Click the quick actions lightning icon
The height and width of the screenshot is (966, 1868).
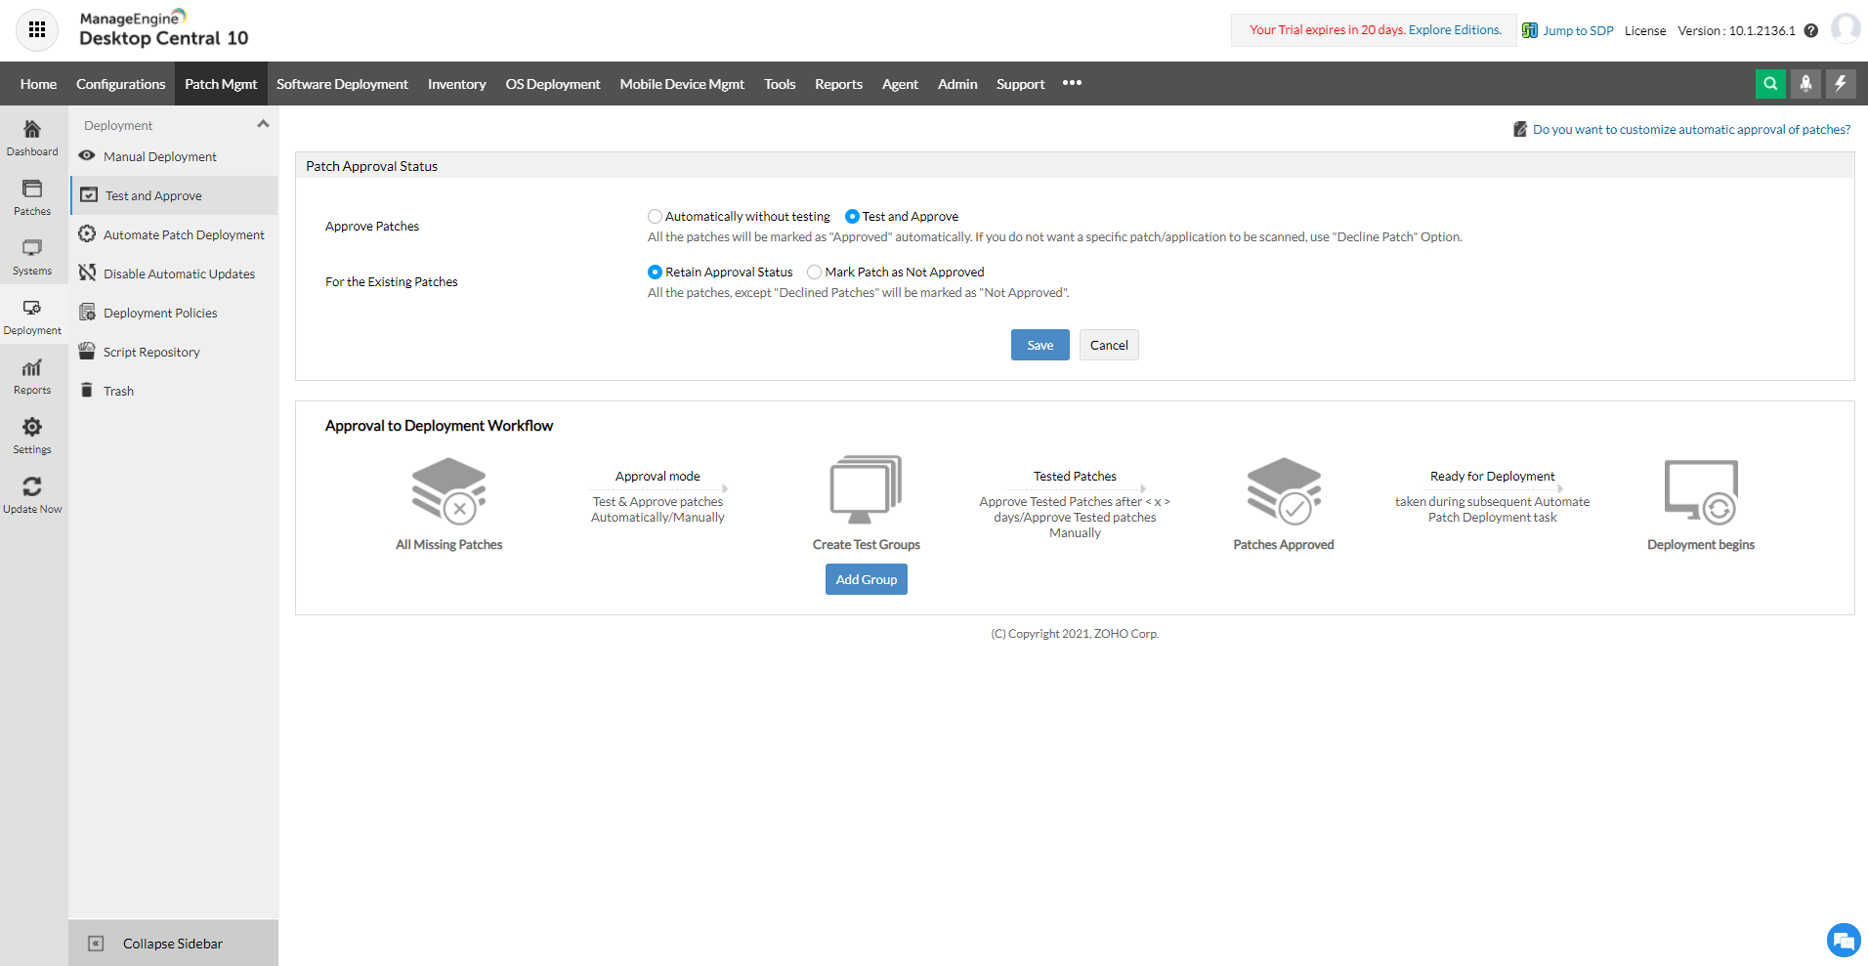tap(1841, 83)
